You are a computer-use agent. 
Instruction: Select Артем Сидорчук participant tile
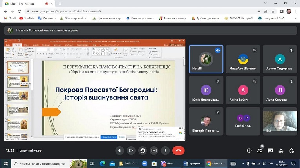point(280,59)
